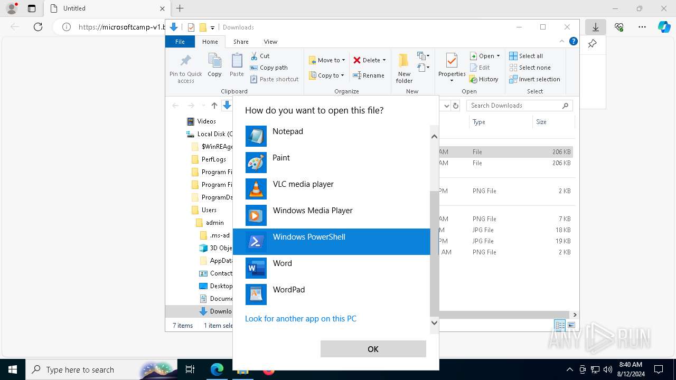Switch to the Home ribbon tab

pyautogui.click(x=210, y=41)
